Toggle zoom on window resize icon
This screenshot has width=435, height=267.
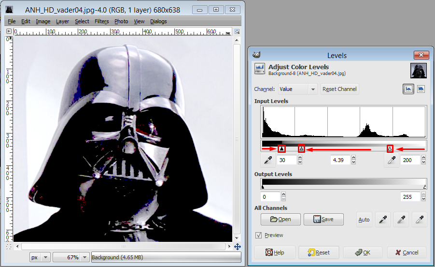(x=237, y=31)
